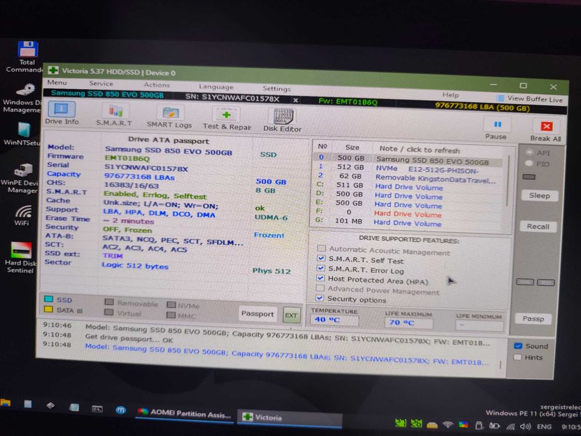Toggle View Buffer Live checkbox
The image size is (581, 436).
click(x=501, y=98)
